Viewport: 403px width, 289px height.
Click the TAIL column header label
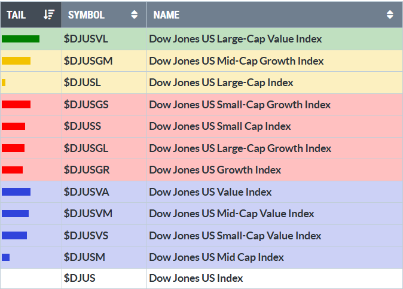pos(16,14)
